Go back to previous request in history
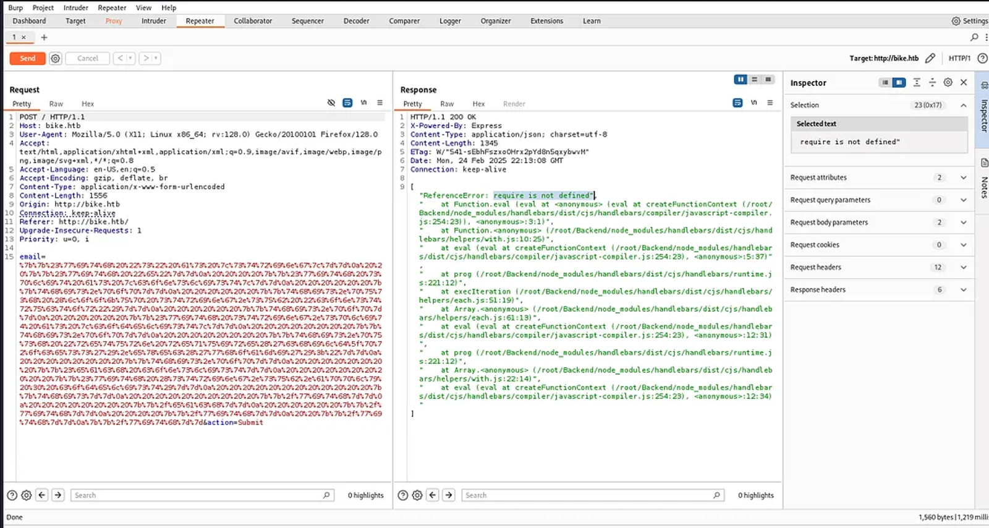The width and height of the screenshot is (989, 528). click(x=121, y=58)
